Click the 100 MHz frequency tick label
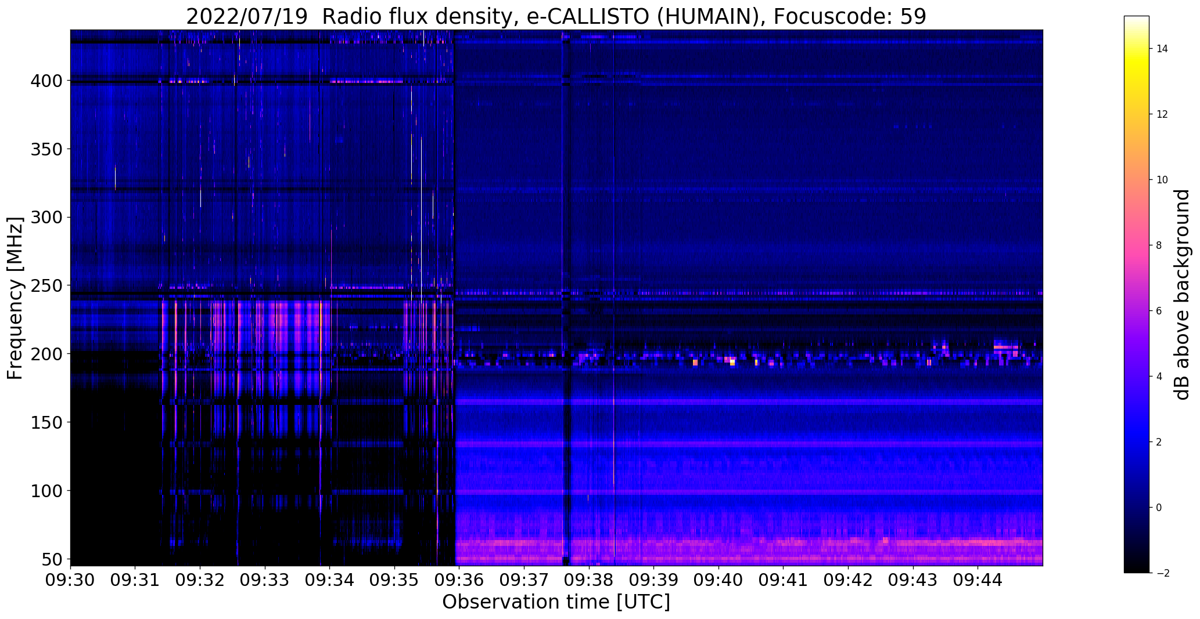Screen dimensions: 1200x619 (47, 491)
